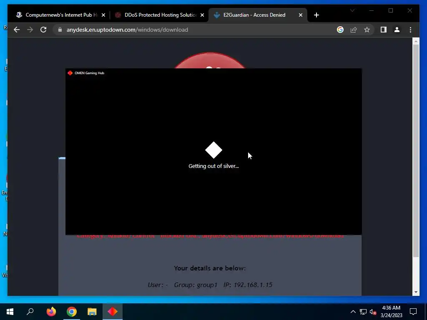Open network status tray icon
The width and height of the screenshot is (427, 320).
click(x=363, y=312)
